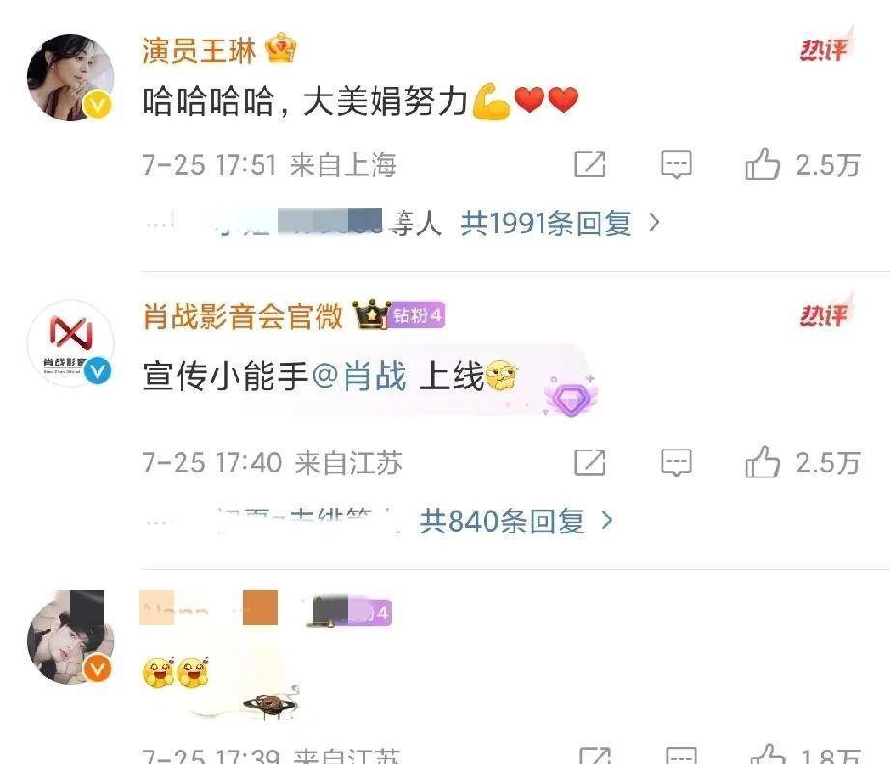
Task: Click the username 肖战影音会官微
Action: tap(242, 316)
